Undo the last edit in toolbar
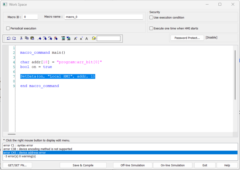 pos(9,38)
